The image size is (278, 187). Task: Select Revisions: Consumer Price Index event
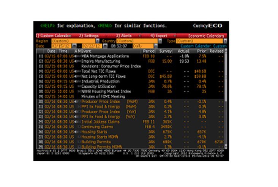click(111, 66)
